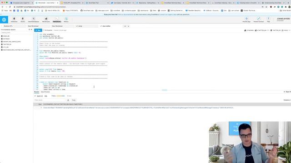This screenshot has height=163, width=291.
Task: Expand the UTIL_DB database
Action: (x=5, y=47)
